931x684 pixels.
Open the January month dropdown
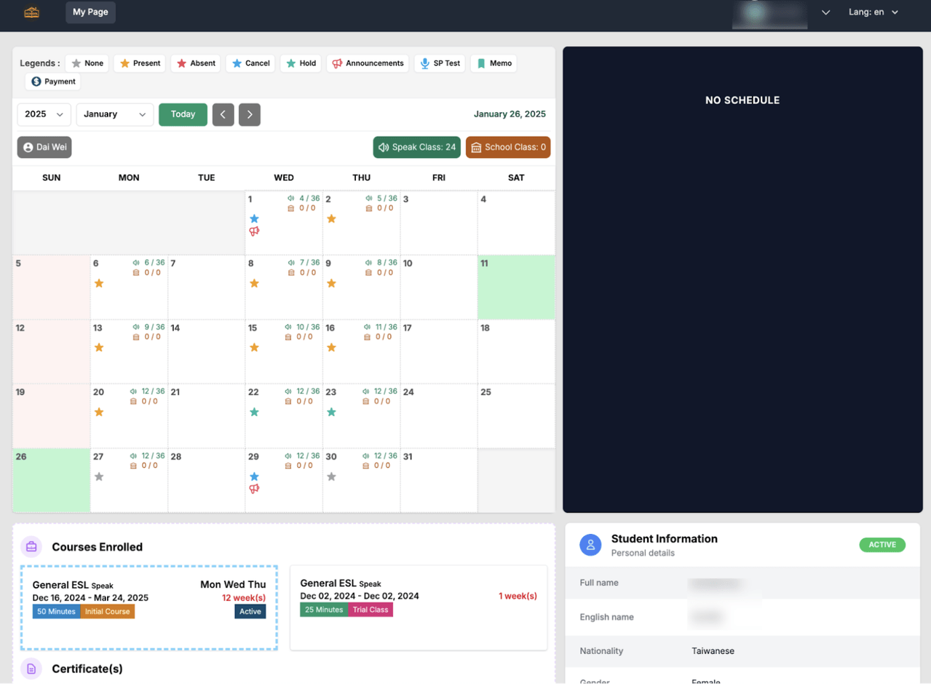pyautogui.click(x=114, y=114)
